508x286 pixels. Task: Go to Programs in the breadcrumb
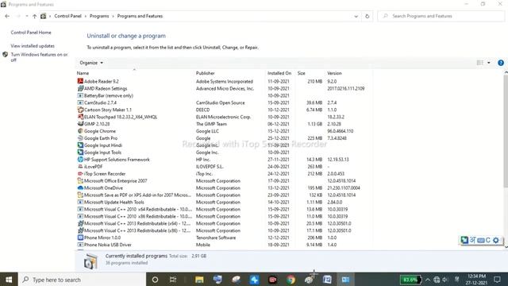point(99,16)
